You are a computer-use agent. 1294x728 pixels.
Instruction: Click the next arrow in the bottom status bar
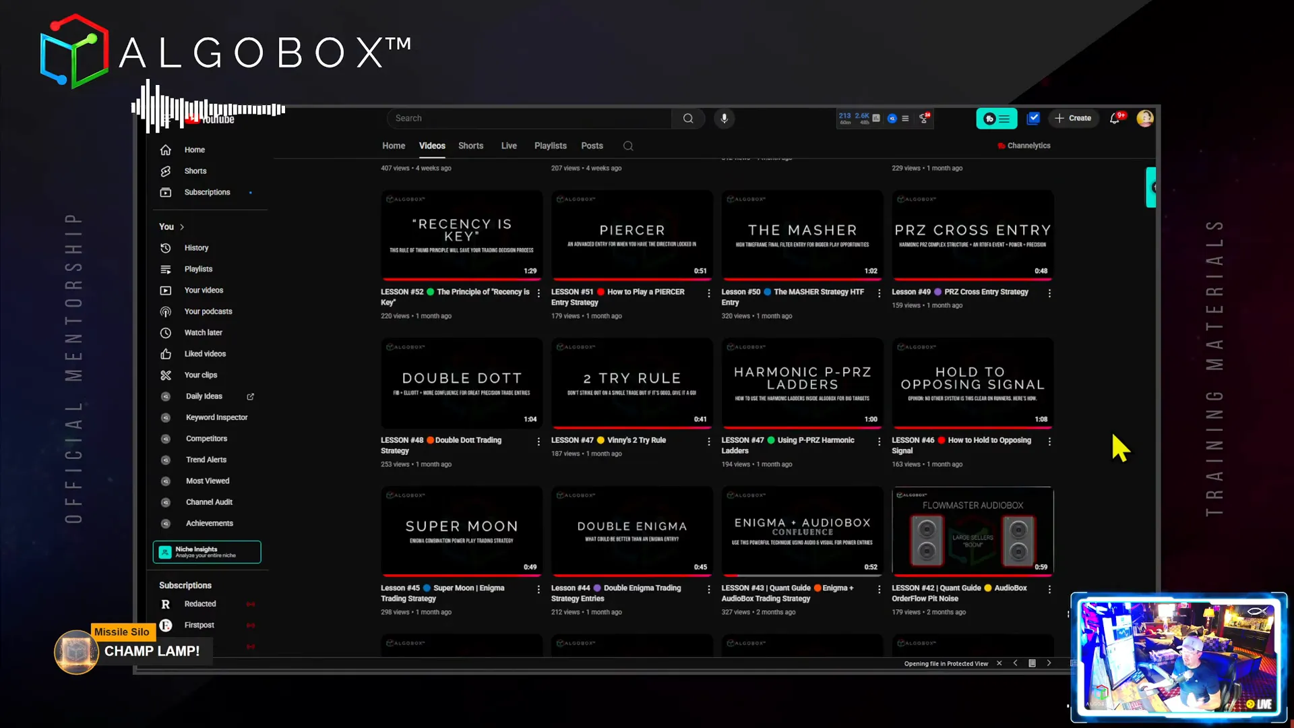[x=1049, y=664]
